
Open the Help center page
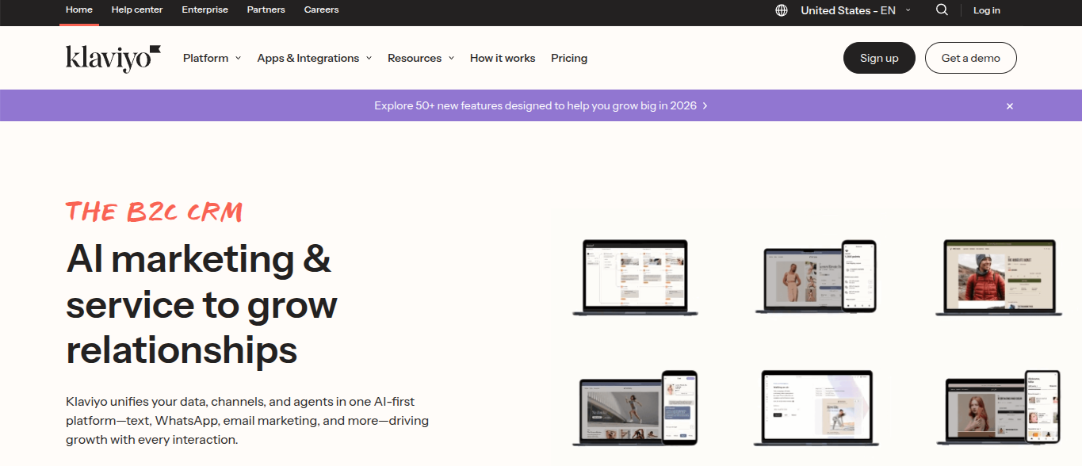136,10
